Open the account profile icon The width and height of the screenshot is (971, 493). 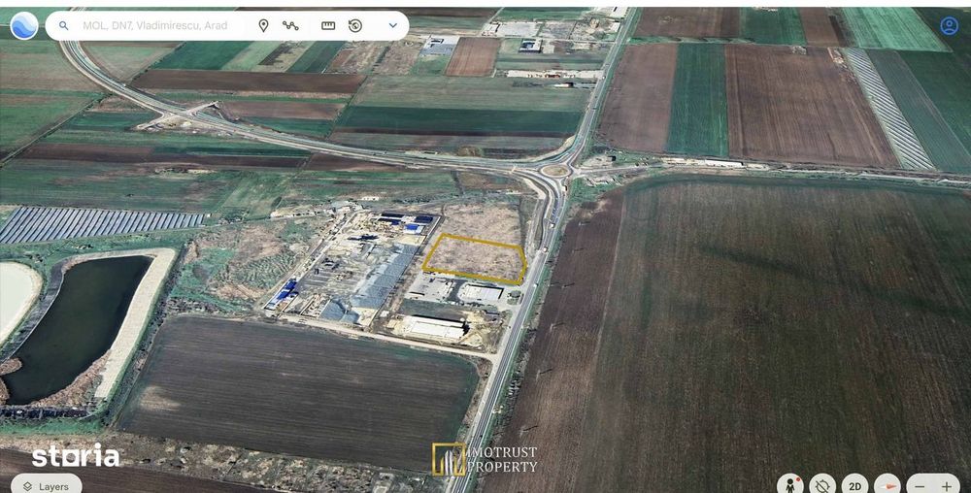tap(949, 25)
